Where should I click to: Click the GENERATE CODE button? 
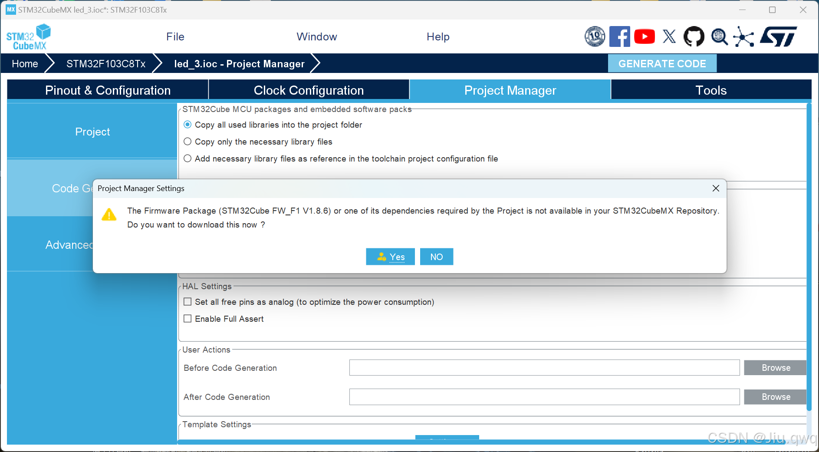pos(662,63)
